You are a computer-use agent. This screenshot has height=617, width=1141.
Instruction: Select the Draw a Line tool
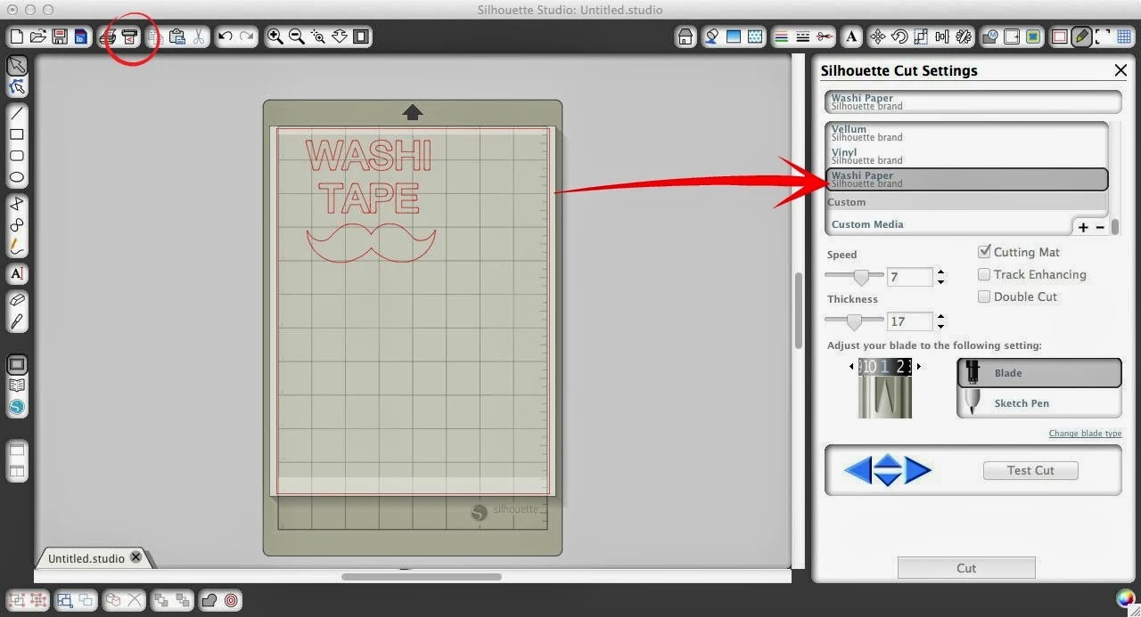pos(17,113)
